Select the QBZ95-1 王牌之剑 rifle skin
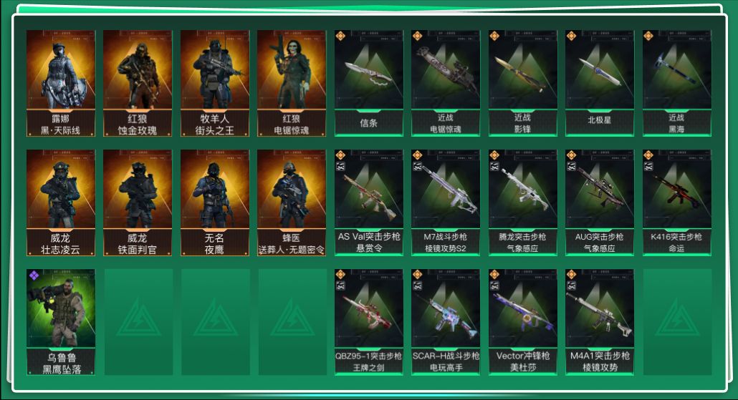The height and width of the screenshot is (400, 738). [368, 322]
